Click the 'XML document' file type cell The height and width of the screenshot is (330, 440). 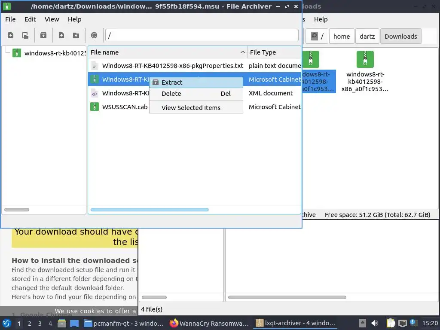click(x=271, y=93)
